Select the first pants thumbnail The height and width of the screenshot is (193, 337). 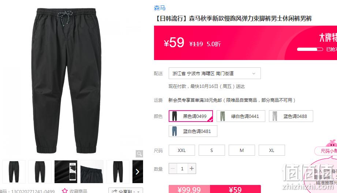pos(14,171)
